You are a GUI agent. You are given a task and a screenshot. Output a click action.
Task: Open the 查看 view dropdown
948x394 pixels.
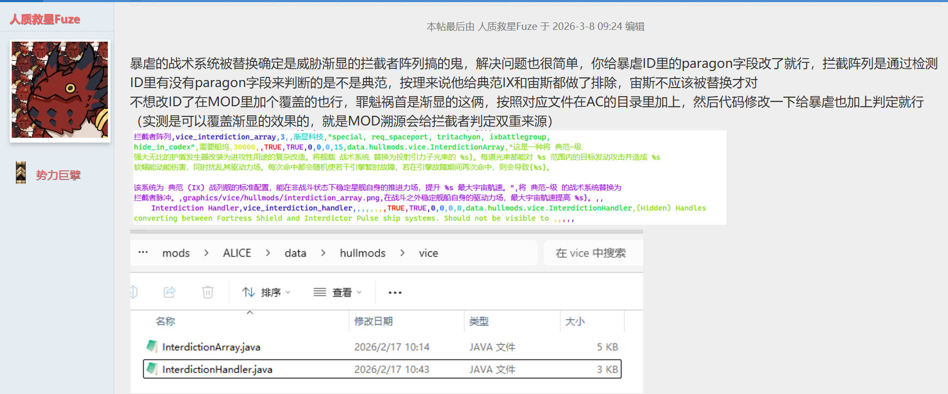click(337, 292)
